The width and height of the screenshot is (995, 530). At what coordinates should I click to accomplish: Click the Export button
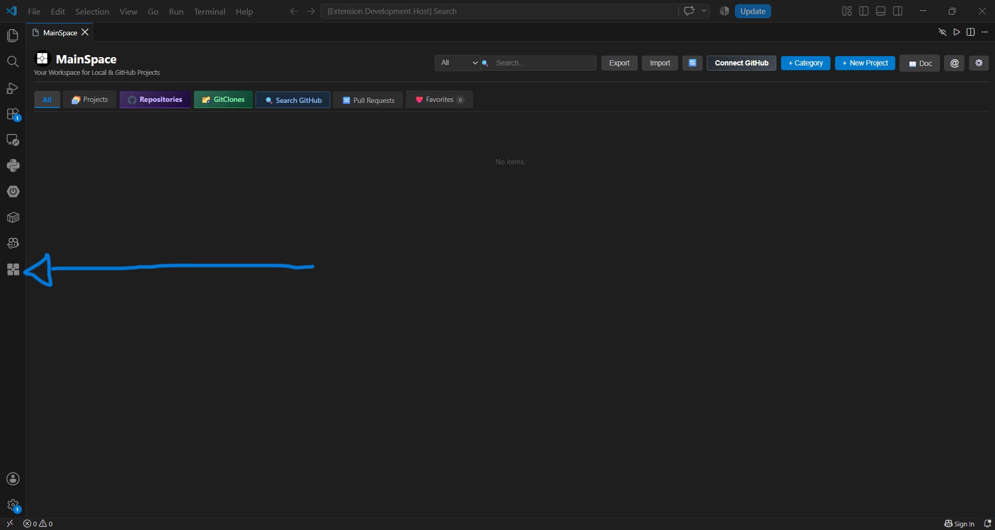(620, 63)
